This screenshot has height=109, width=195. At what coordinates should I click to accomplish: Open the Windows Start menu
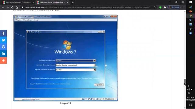190,2
